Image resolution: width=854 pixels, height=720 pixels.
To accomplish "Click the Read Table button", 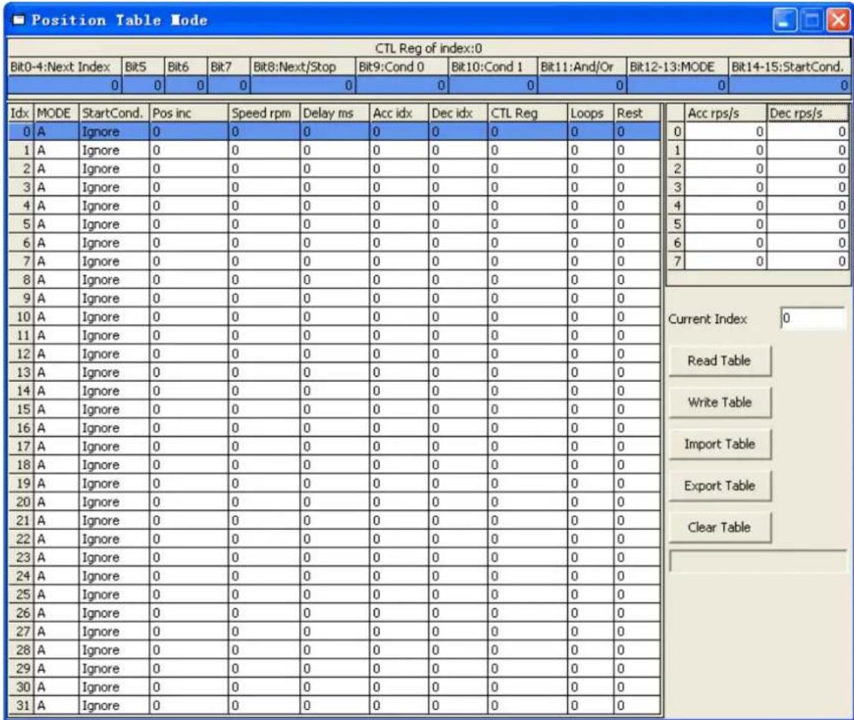I will click(720, 360).
